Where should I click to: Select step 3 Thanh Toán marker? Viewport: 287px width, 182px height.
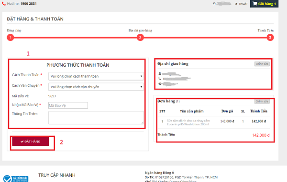coord(270,37)
